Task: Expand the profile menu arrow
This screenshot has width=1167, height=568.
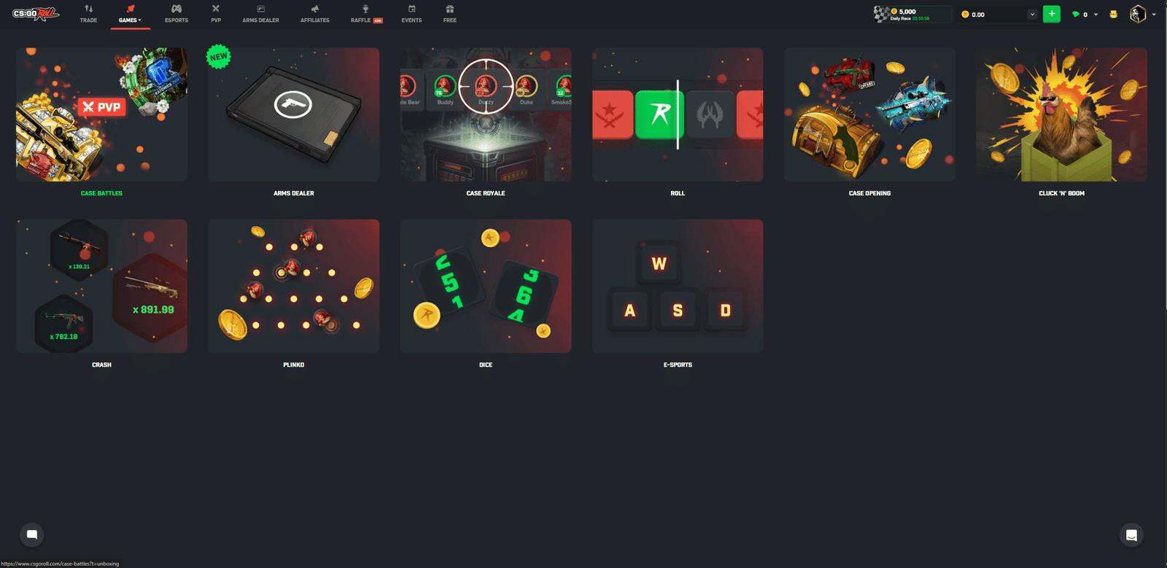Action: tap(1154, 15)
